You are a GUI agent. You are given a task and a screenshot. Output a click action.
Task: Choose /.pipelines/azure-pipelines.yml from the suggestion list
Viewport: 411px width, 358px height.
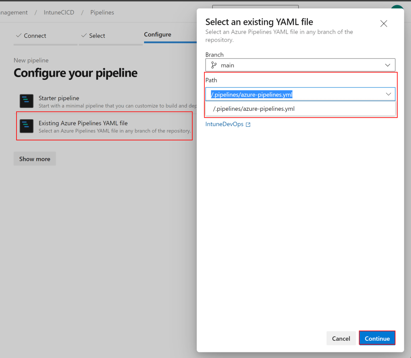pos(253,109)
